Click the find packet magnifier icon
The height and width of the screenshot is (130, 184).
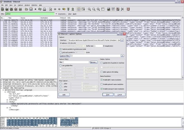[50, 9]
